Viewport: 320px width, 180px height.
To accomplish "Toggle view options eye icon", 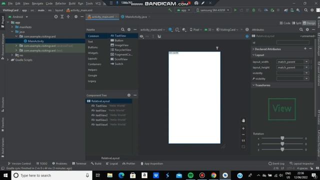I will [141, 36].
